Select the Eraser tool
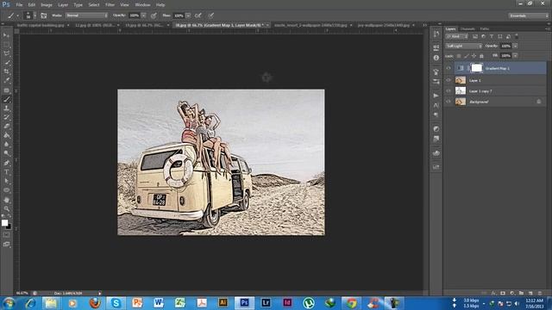552x310 pixels. click(6, 127)
